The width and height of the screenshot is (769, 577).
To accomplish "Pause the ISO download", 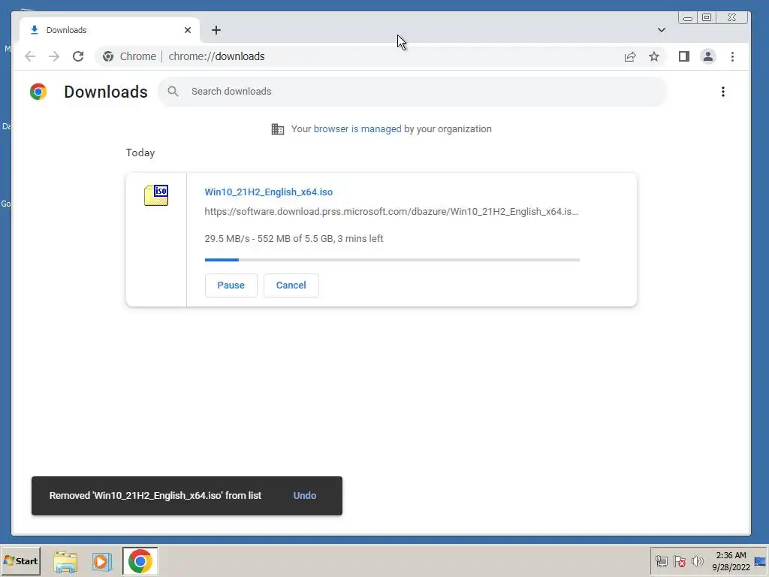I will pos(231,285).
